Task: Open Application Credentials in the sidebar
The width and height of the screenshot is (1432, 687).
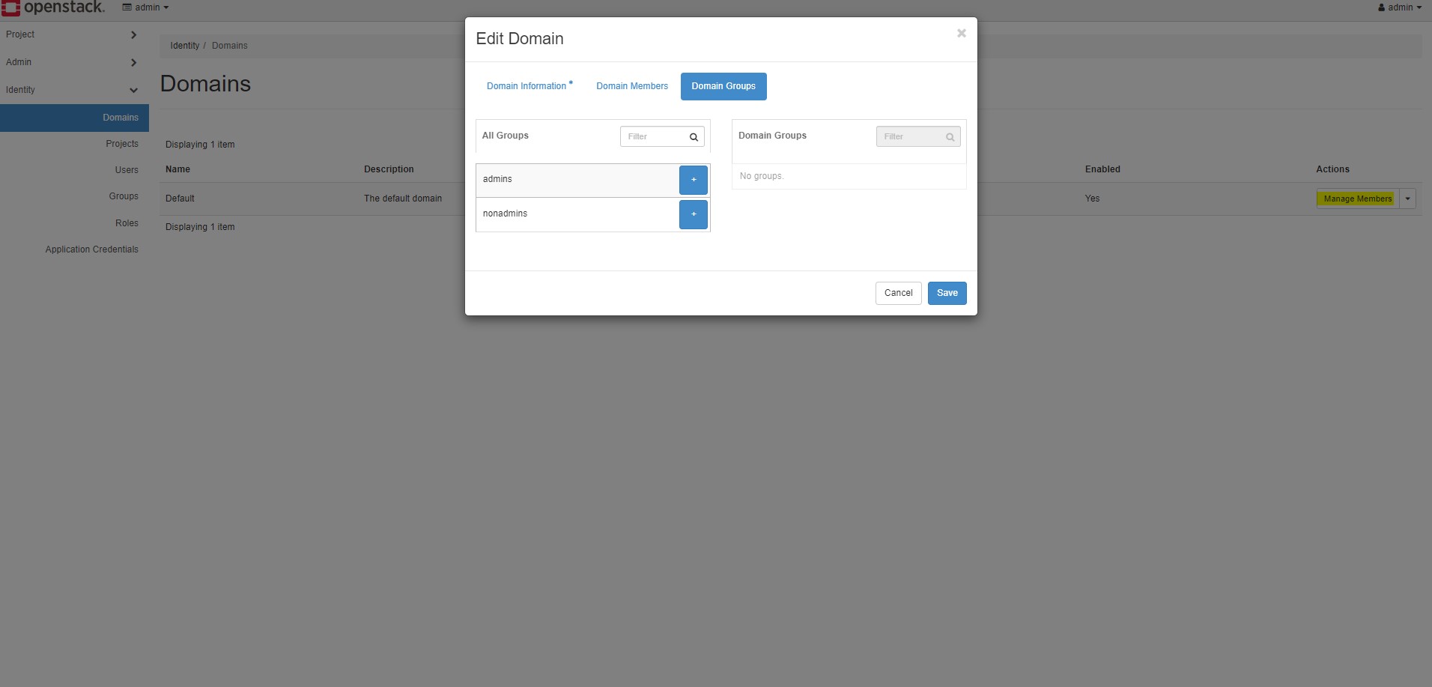Action: 91,249
